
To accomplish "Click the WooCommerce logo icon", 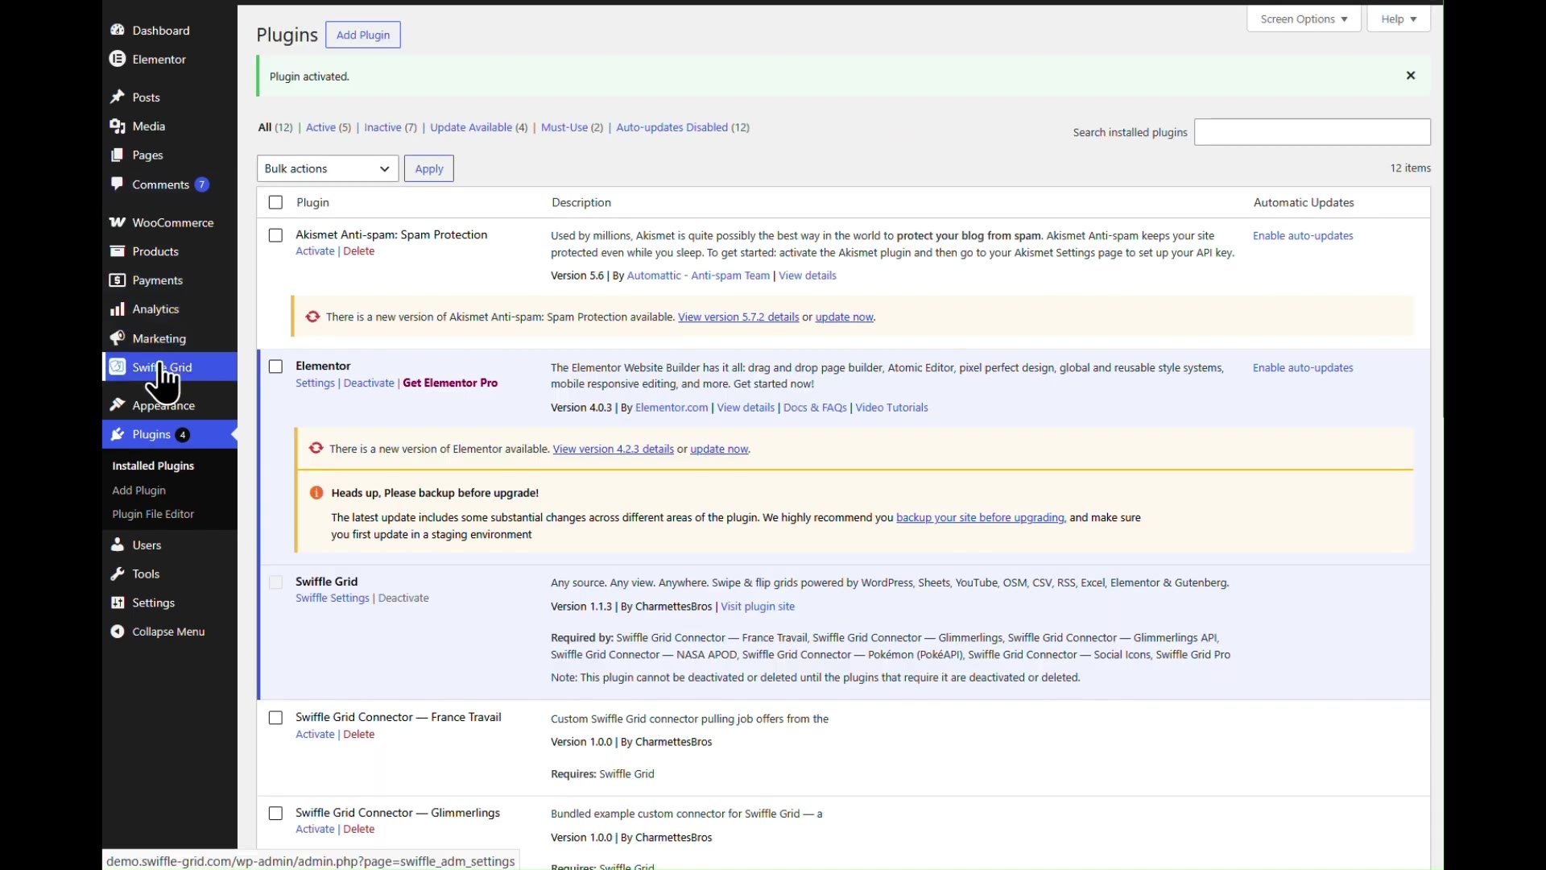I will 118,222.
